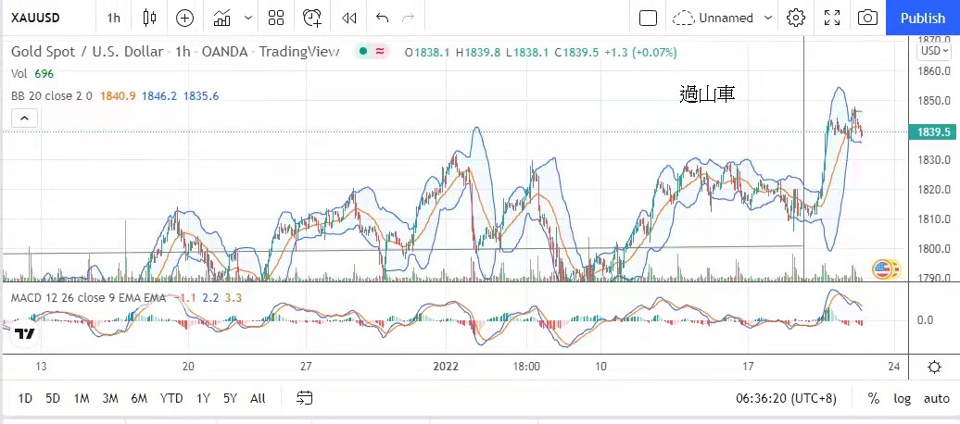
Task: Take a chart snapshot with camera icon
Action: 867,18
